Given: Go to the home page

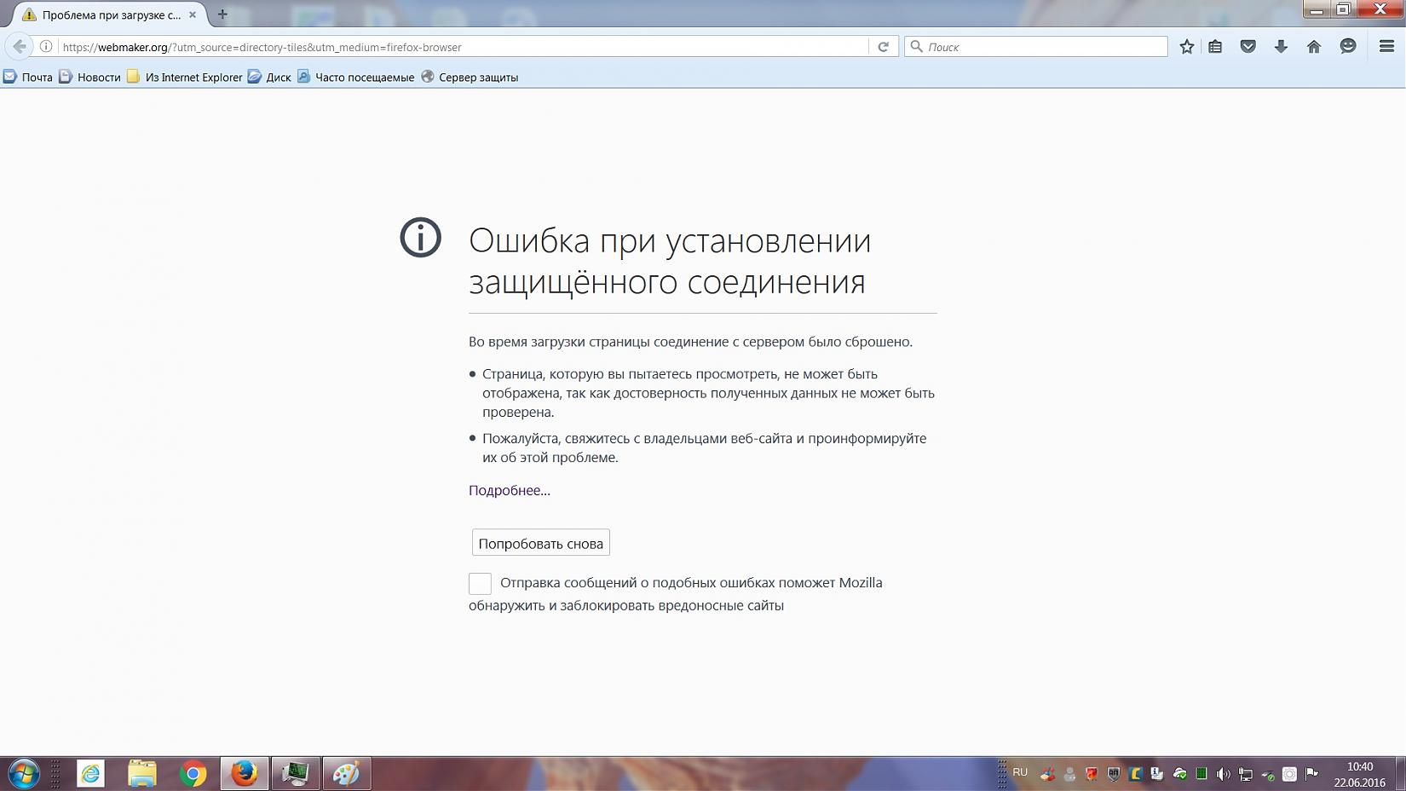Looking at the screenshot, I should (1314, 47).
